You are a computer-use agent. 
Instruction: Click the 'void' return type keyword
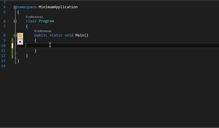click(x=69, y=35)
